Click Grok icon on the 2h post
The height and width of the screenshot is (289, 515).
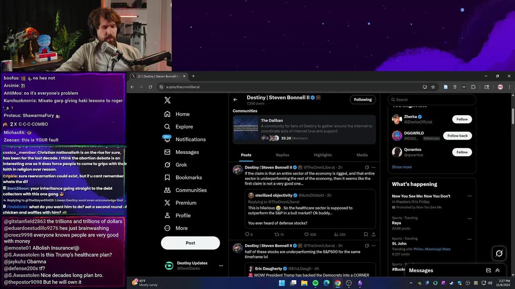click(x=367, y=167)
